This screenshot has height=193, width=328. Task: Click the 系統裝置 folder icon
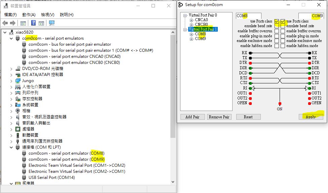click(x=18, y=105)
